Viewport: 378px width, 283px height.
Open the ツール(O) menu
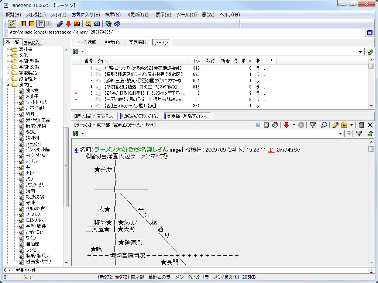click(x=186, y=15)
